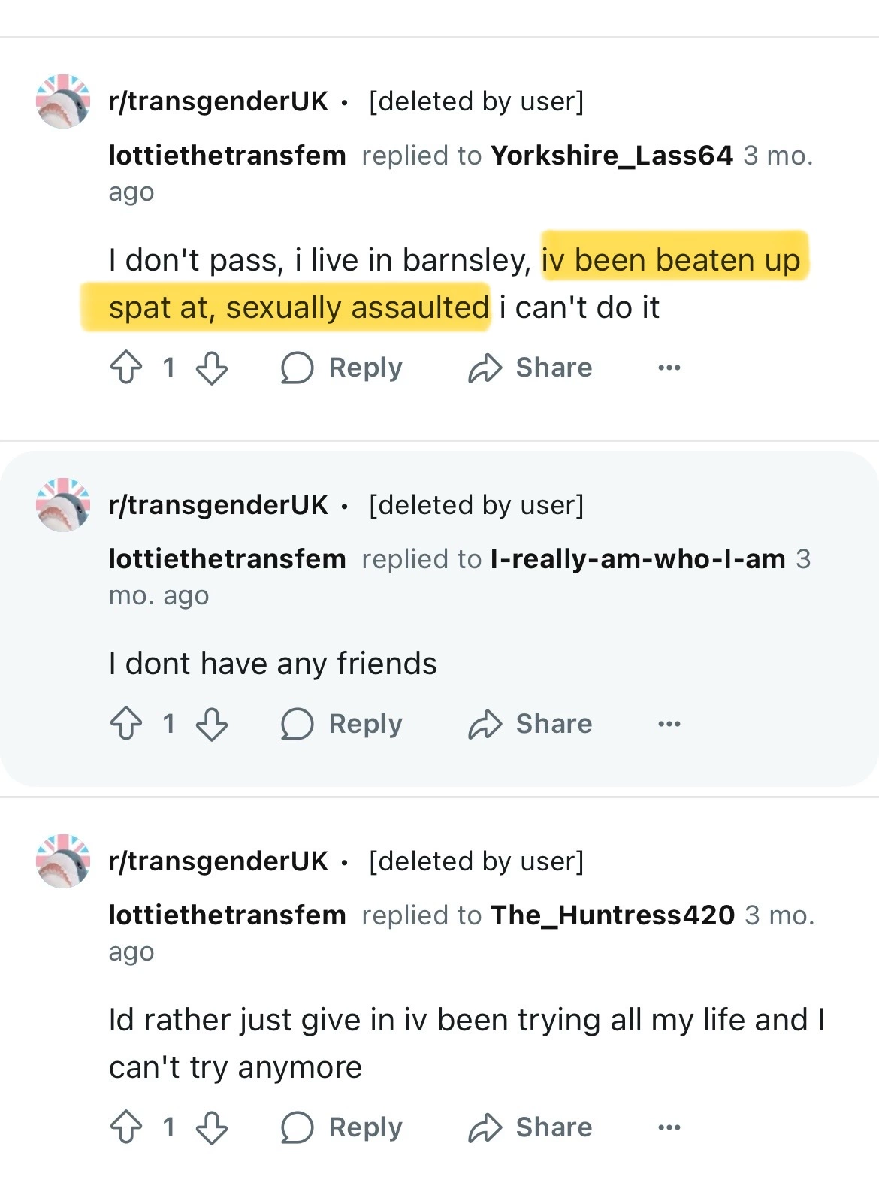Open the Yorkshire_Lass64 user profile
879x1186 pixels.
tap(612, 156)
